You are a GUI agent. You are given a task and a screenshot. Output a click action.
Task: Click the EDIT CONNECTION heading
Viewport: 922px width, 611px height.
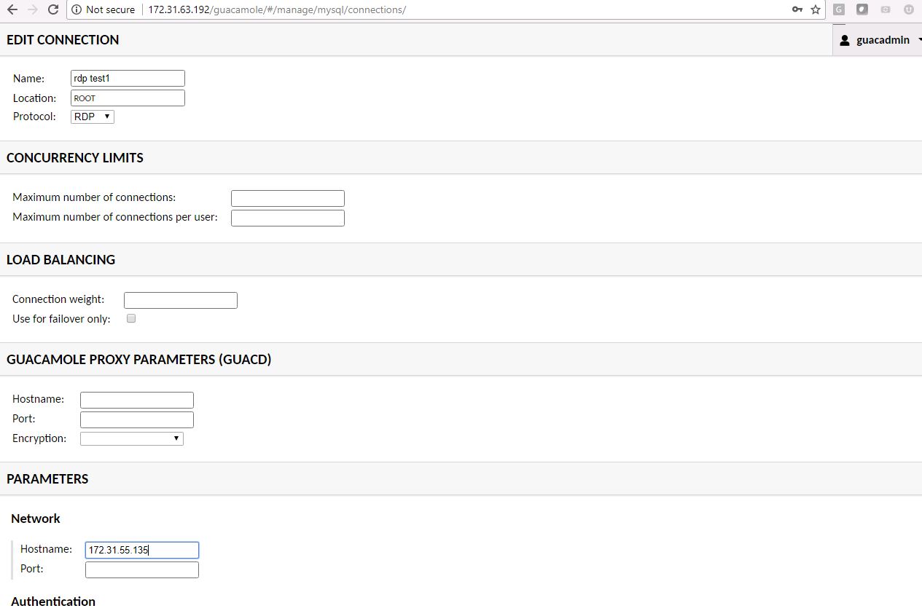click(x=63, y=40)
